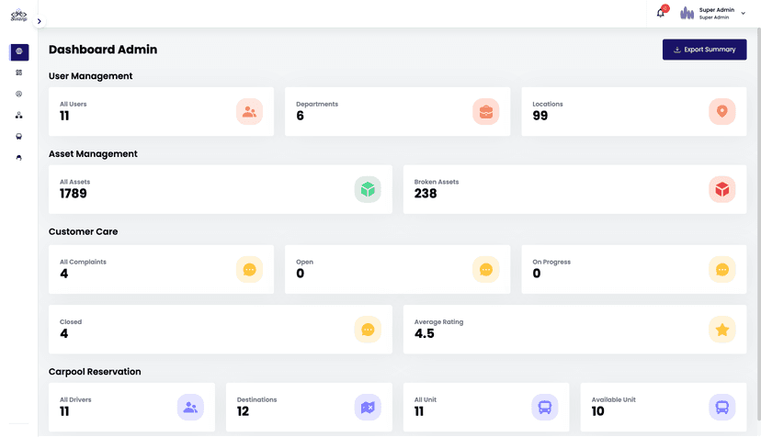The image size is (761, 437).
Task: Open the notifications bell
Action: point(660,13)
